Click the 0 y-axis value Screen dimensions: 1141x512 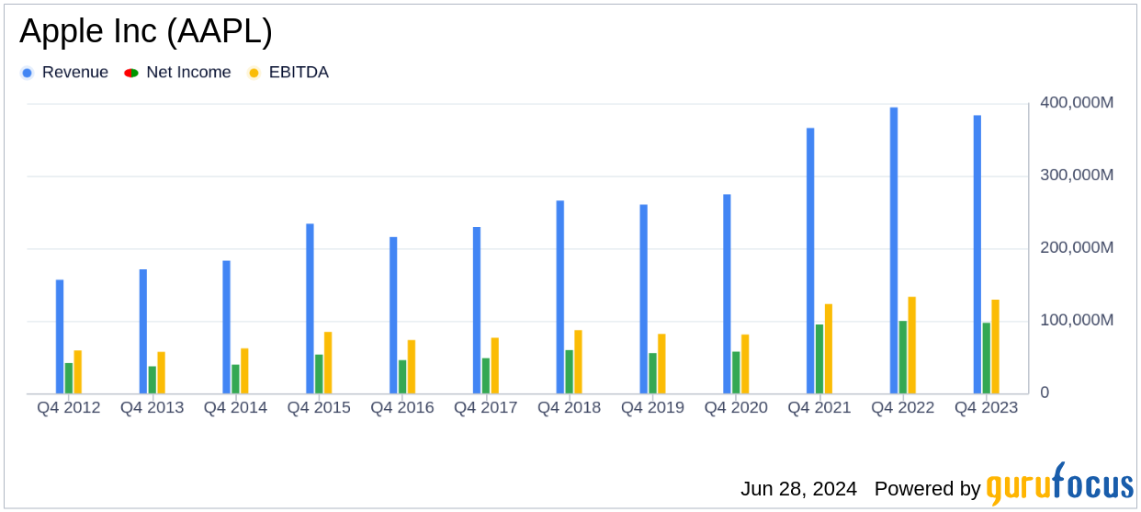coord(1045,393)
